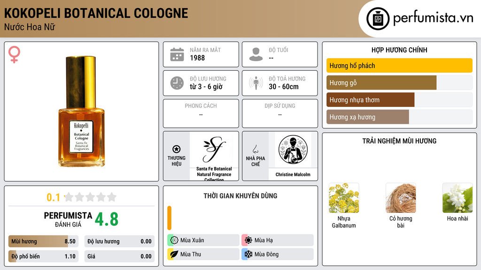Click the perfumista.vn site name text
The width and height of the screenshot is (481, 270).
[x=433, y=18]
